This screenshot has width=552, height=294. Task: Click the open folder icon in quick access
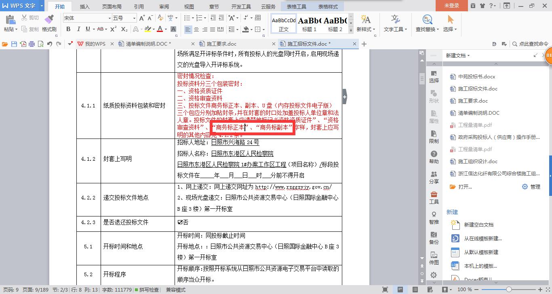pos(5,44)
